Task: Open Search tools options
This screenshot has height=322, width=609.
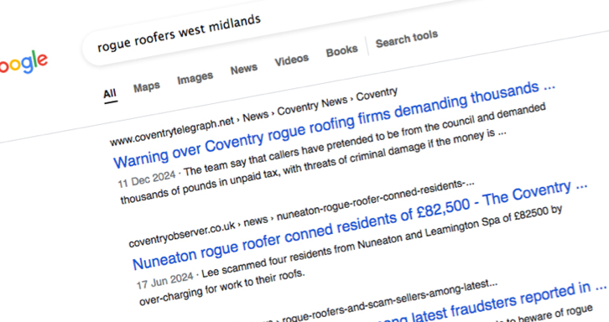Action: point(407,39)
